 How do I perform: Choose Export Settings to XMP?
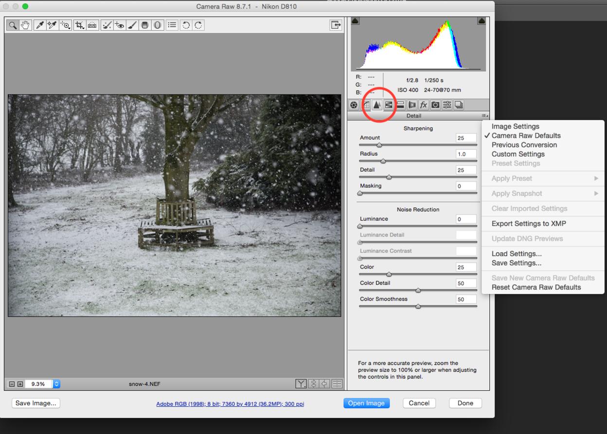coord(529,224)
